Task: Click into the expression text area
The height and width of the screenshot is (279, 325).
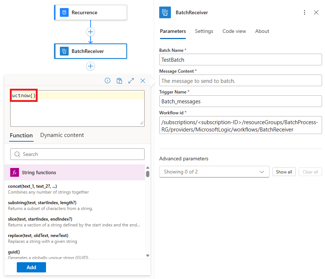Action: 77,108
